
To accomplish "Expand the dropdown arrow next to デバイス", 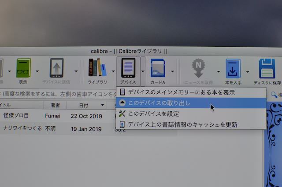I will [143, 71].
